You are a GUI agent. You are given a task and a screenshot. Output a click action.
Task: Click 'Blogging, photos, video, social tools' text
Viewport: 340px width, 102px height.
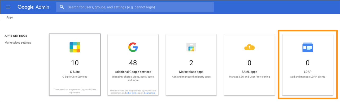click(x=133, y=77)
